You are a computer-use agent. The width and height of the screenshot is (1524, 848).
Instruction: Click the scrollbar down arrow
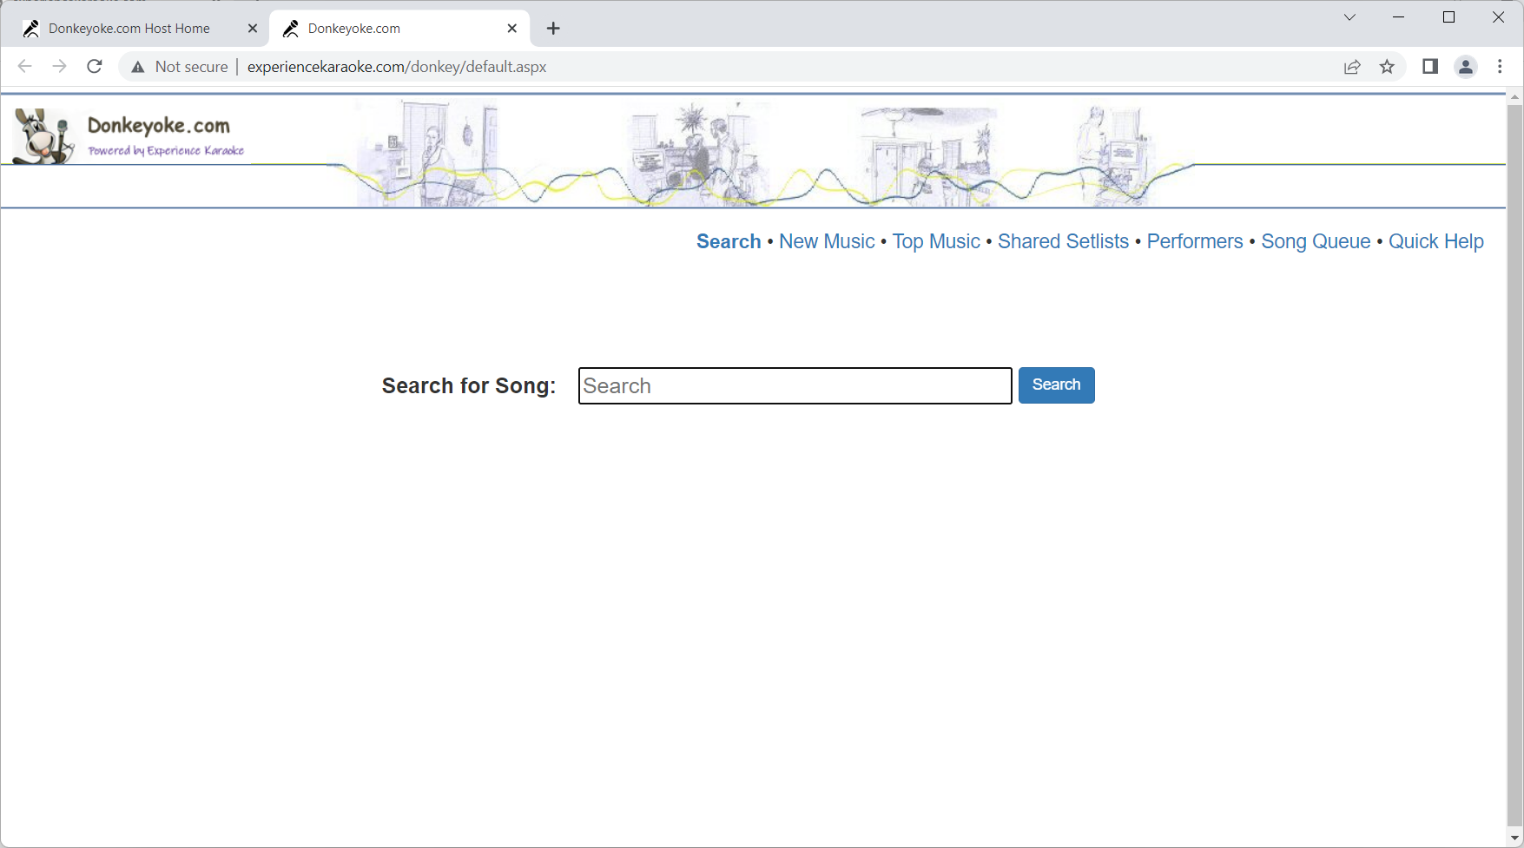point(1514,838)
